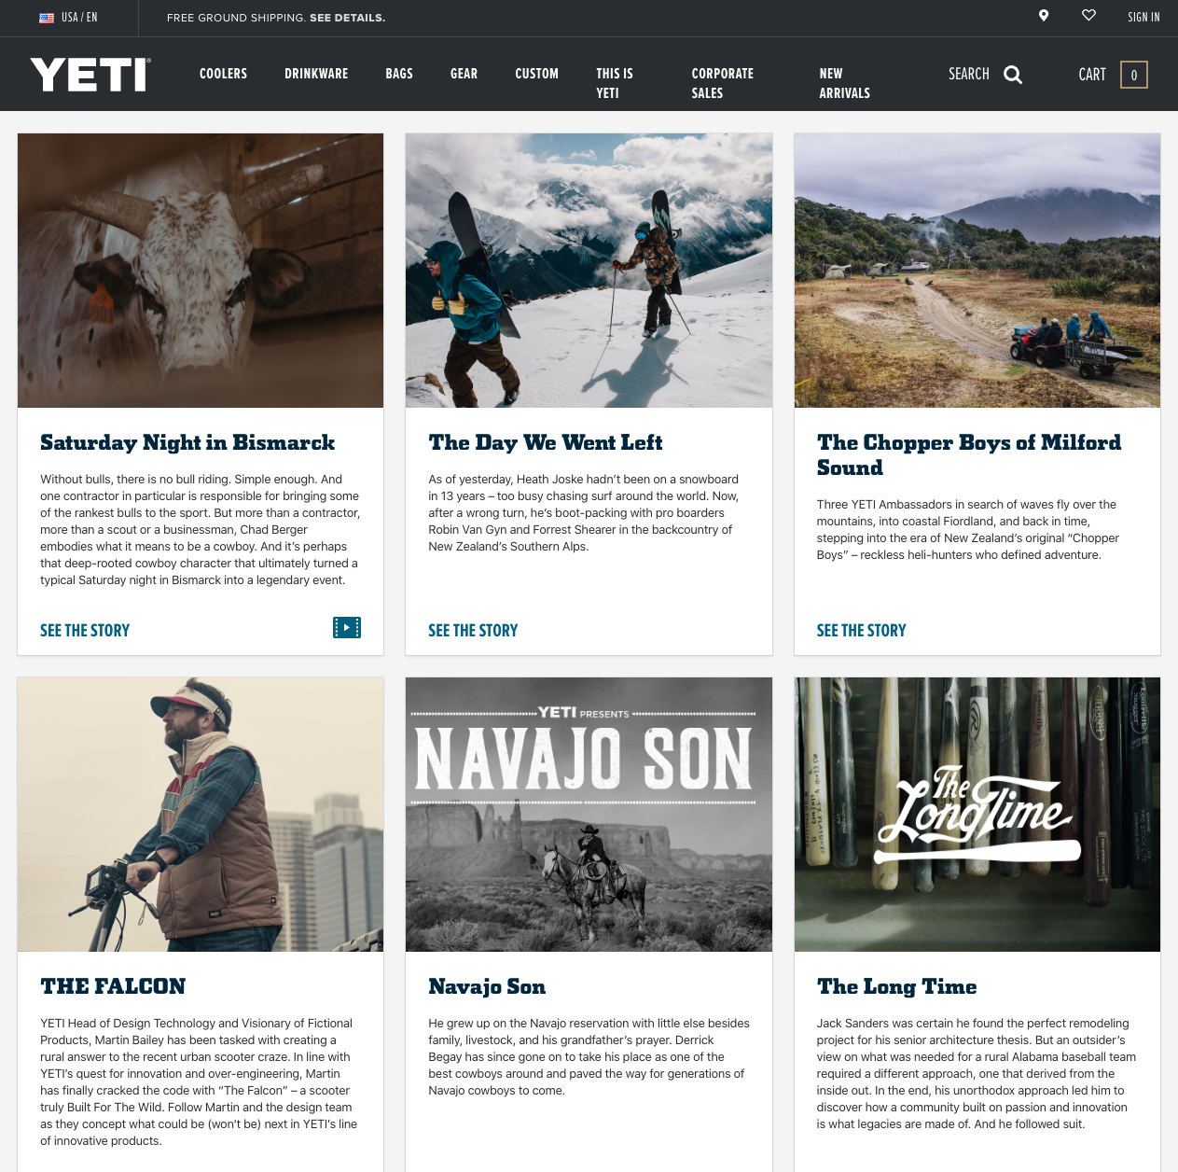Click the USA flag icon

47,18
